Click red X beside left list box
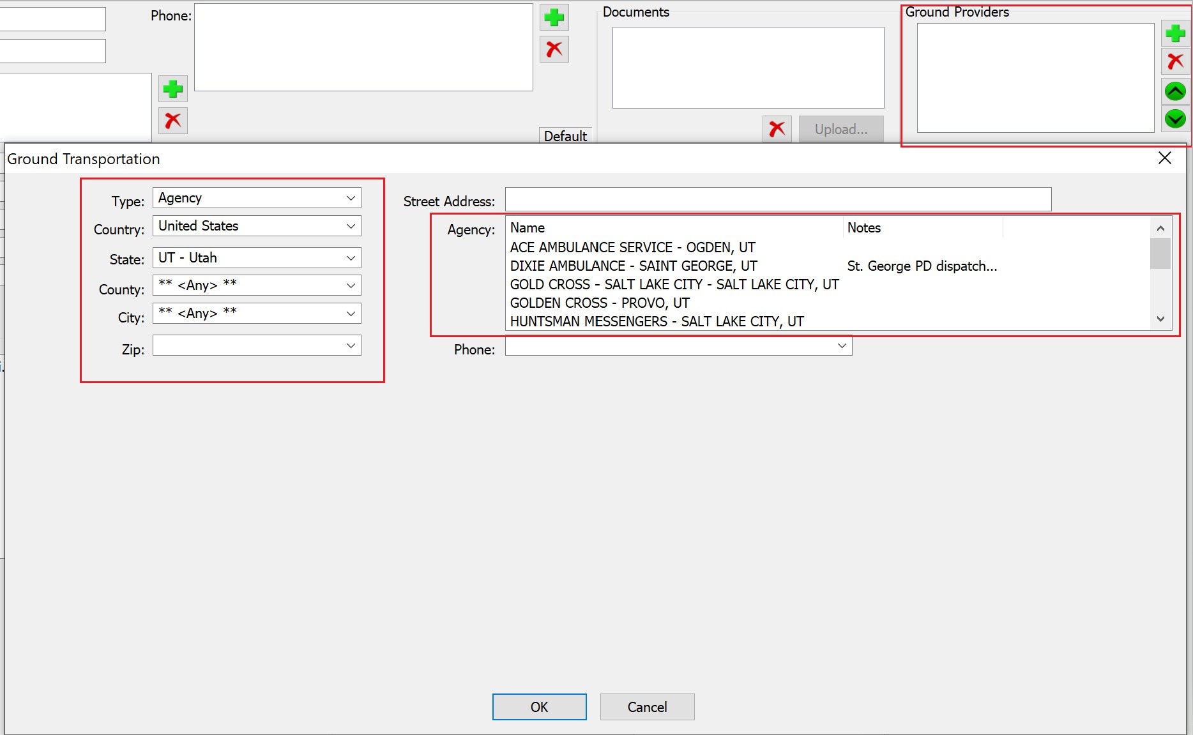Viewport: 1193px width, 735px height. (x=172, y=120)
